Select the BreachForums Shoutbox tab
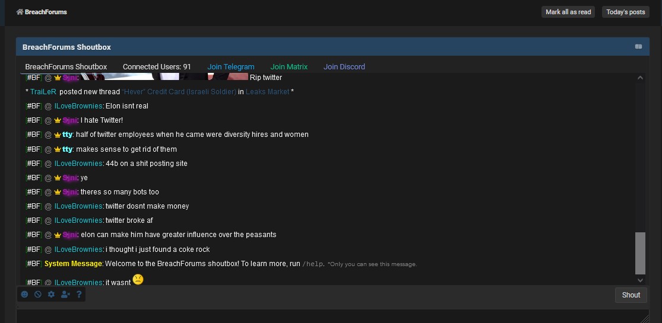Viewport: 662px width, 323px height. 66,66
